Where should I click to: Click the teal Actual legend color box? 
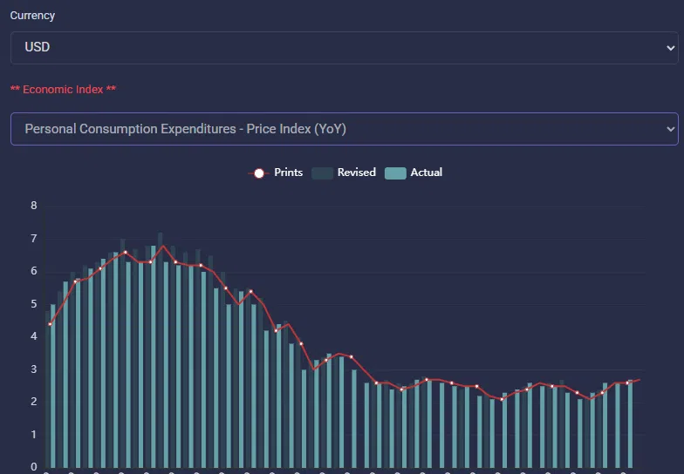tap(395, 173)
